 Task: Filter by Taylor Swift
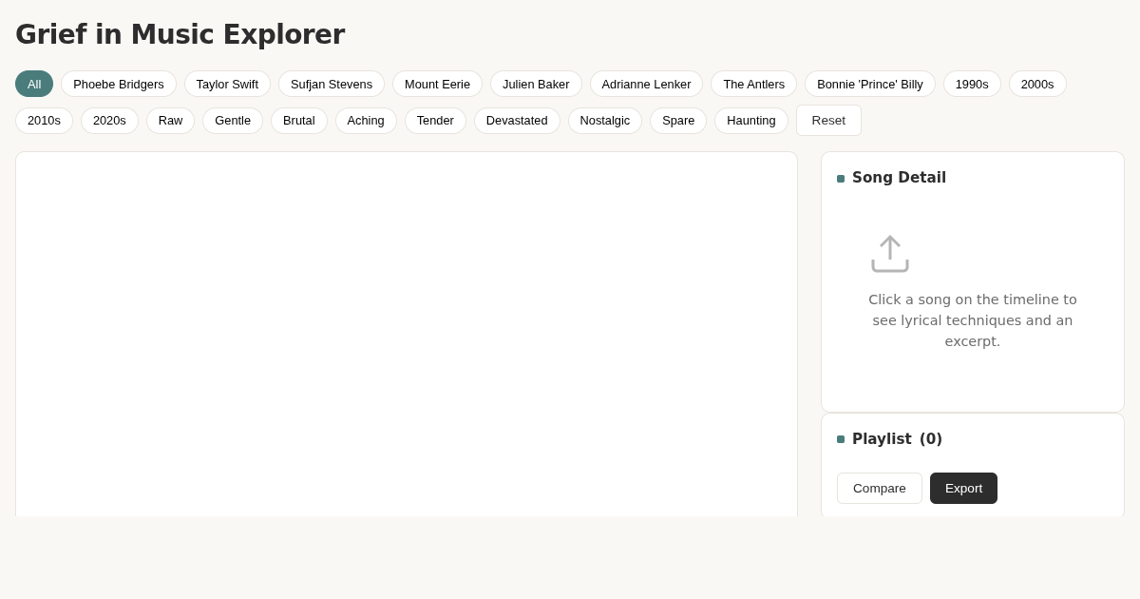coord(227,84)
